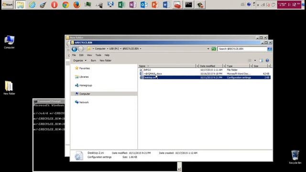306x172 pixels.
Task: Click Computer in the address bar
Action: [x=100, y=49]
